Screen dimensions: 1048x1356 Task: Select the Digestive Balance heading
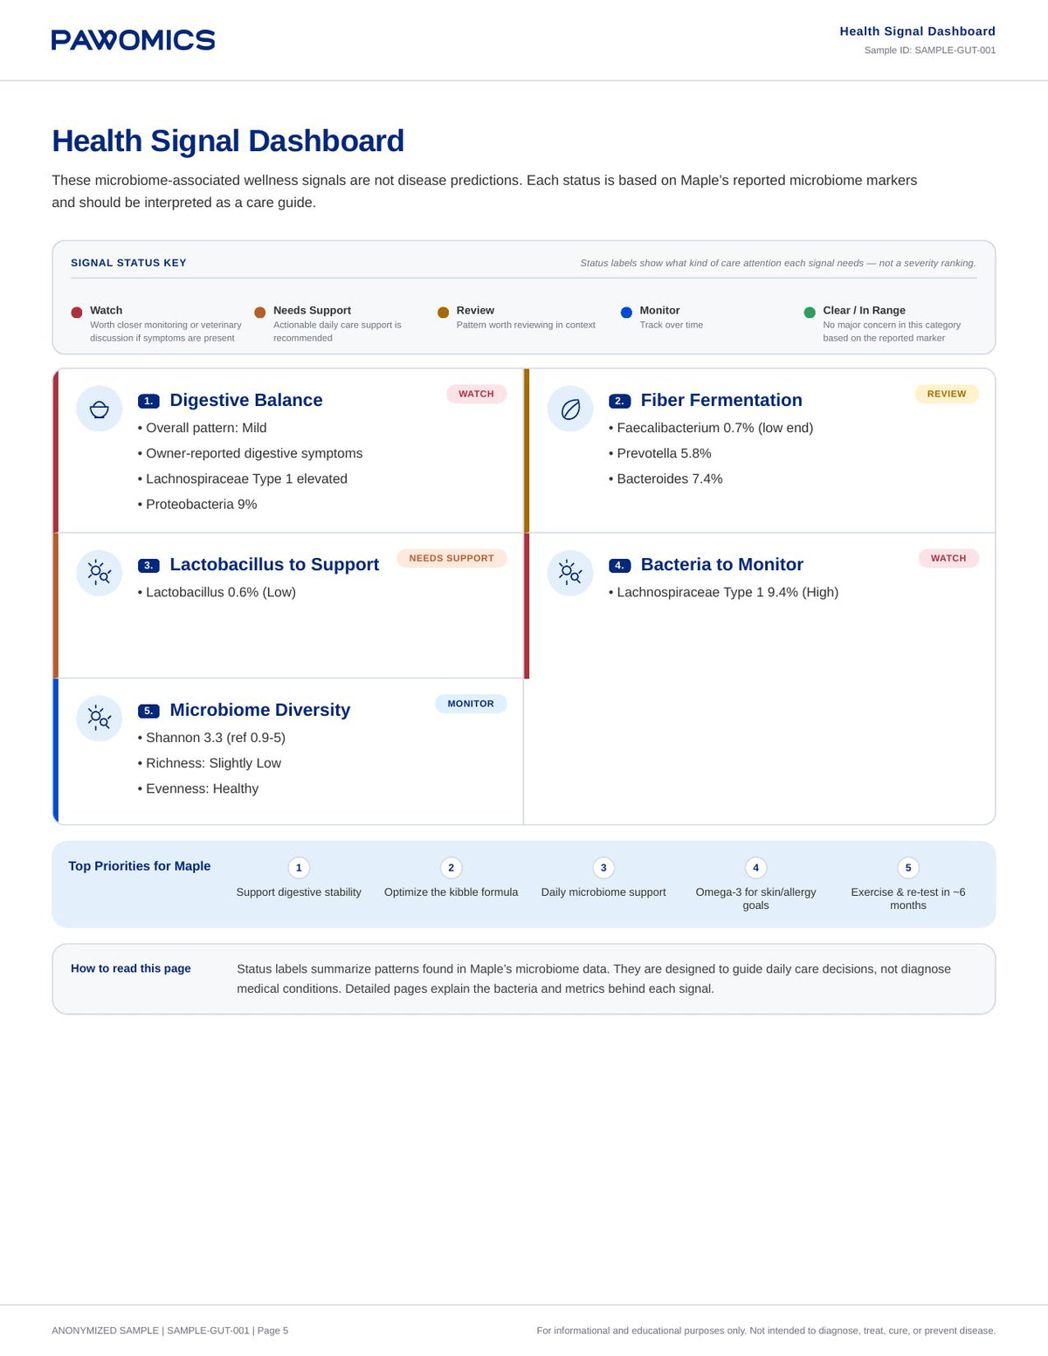pyautogui.click(x=246, y=400)
